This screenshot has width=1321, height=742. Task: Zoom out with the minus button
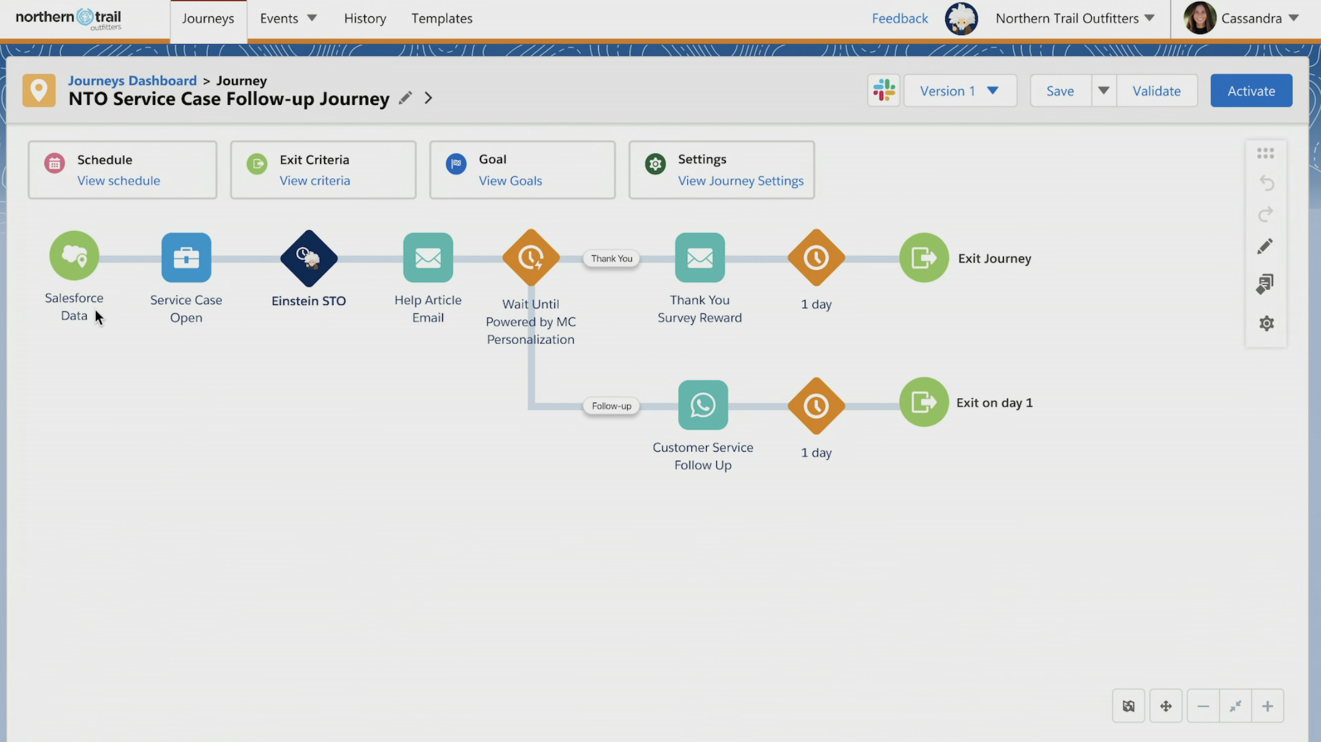click(x=1203, y=706)
